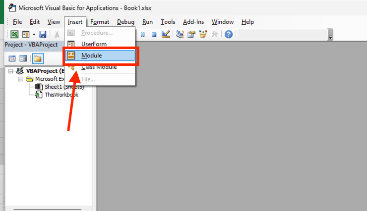Click the Project - VBAProject panel title
The height and width of the screenshot is (211, 367).
pyautogui.click(x=31, y=45)
